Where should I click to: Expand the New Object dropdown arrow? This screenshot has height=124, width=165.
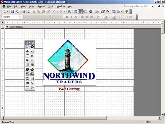122,12
